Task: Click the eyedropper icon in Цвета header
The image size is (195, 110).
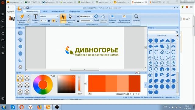Action: pyautogui.click(x=136, y=73)
